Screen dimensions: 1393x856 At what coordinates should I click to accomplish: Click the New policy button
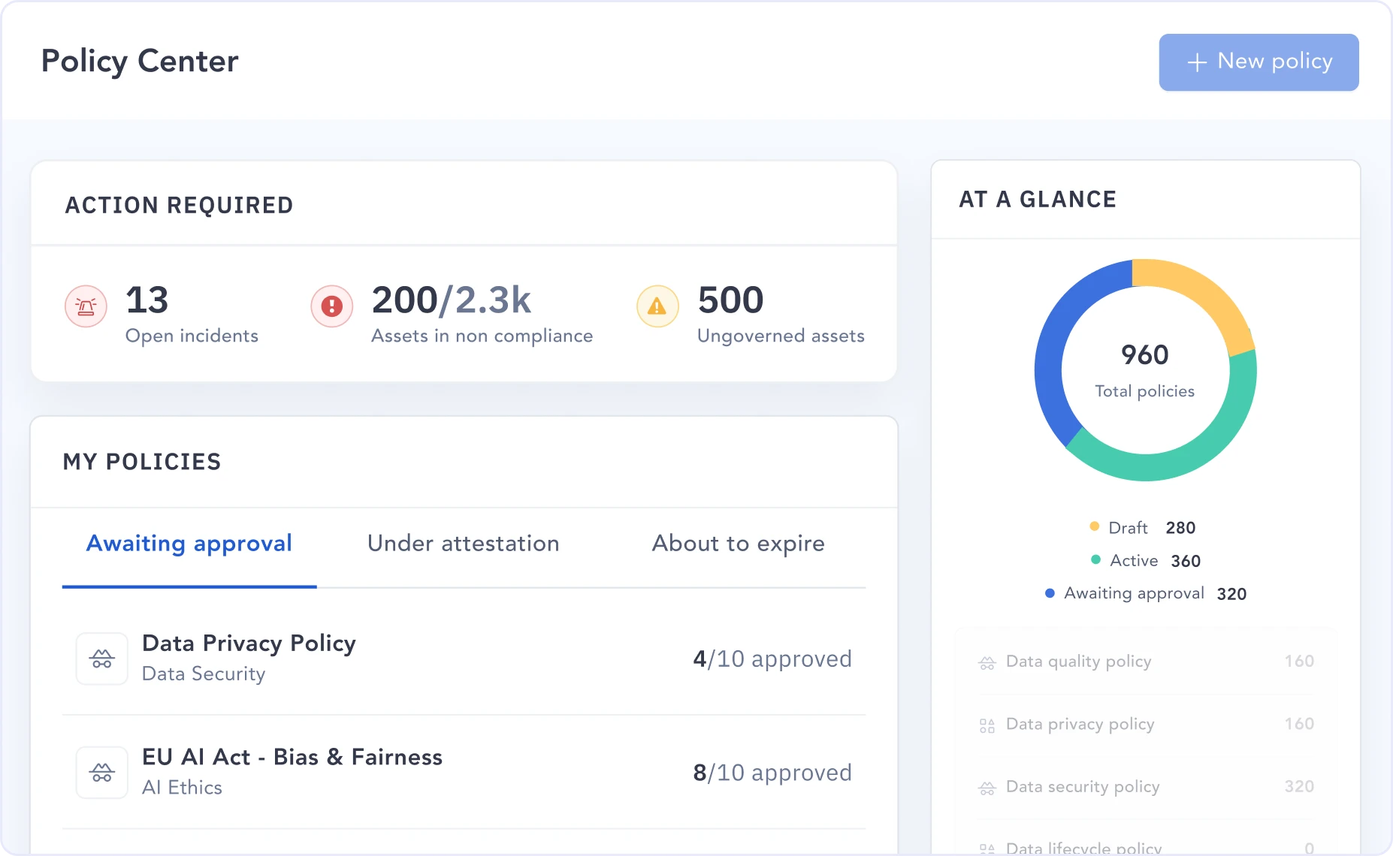click(x=1259, y=62)
